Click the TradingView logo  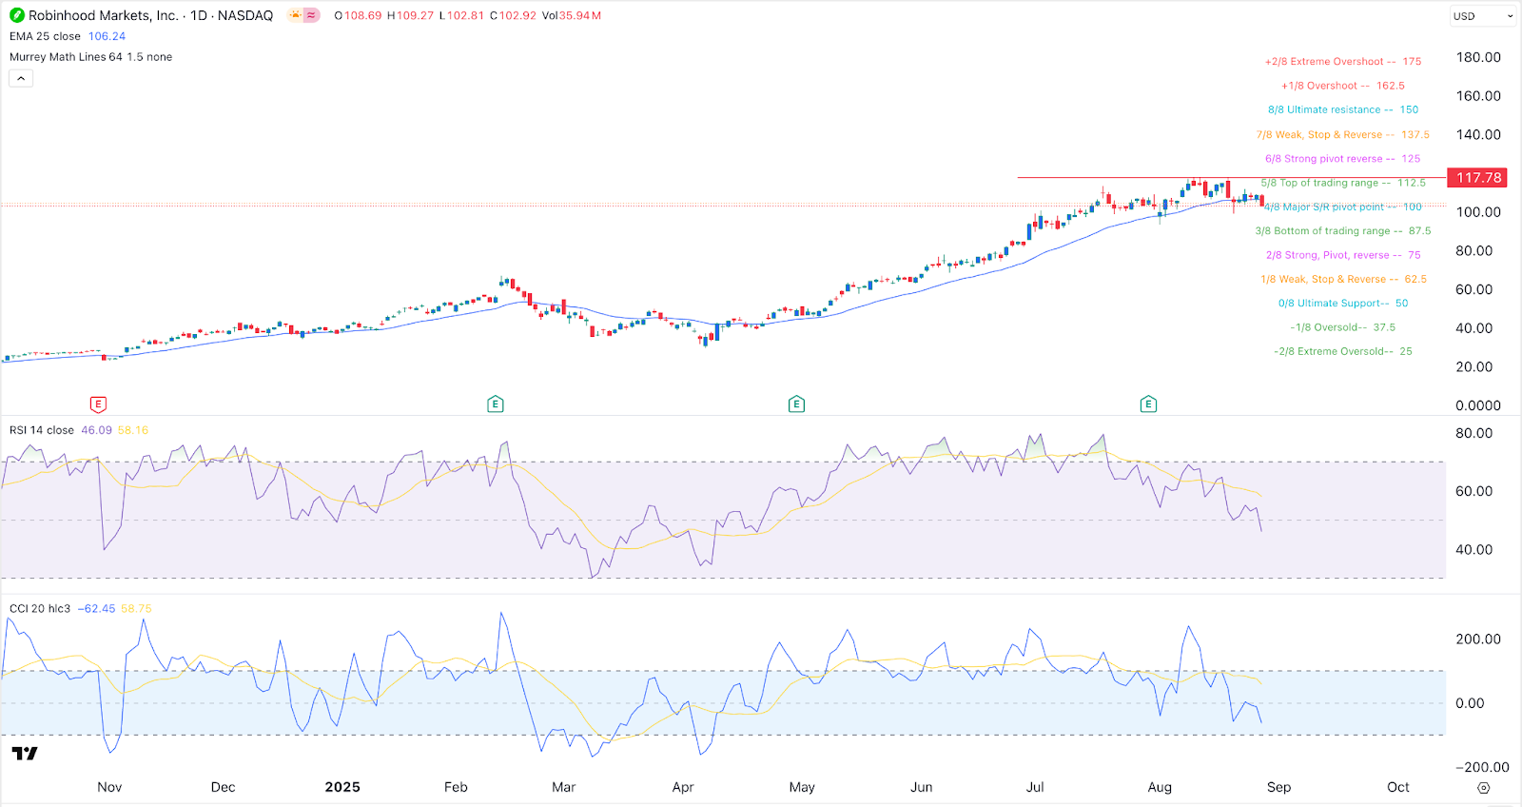tap(25, 754)
